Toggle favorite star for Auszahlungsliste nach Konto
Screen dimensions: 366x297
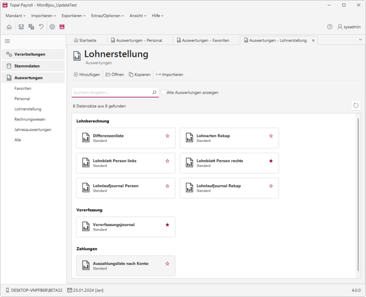168,264
